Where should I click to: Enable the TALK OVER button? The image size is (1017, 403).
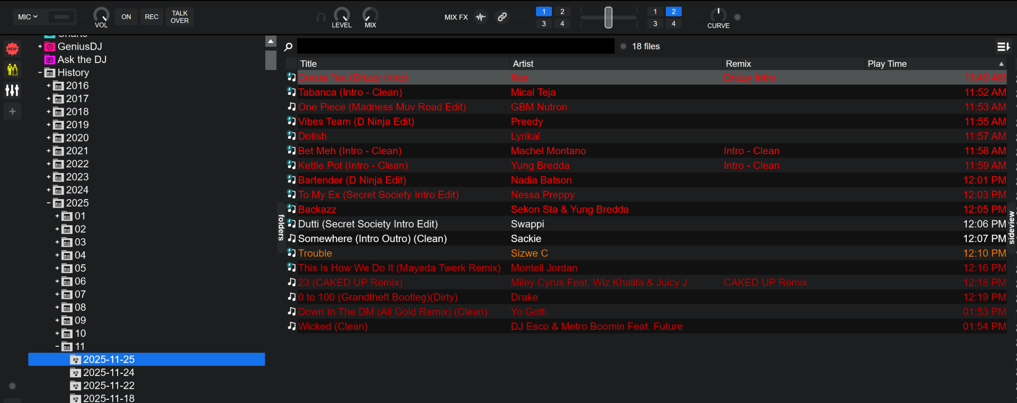point(180,17)
